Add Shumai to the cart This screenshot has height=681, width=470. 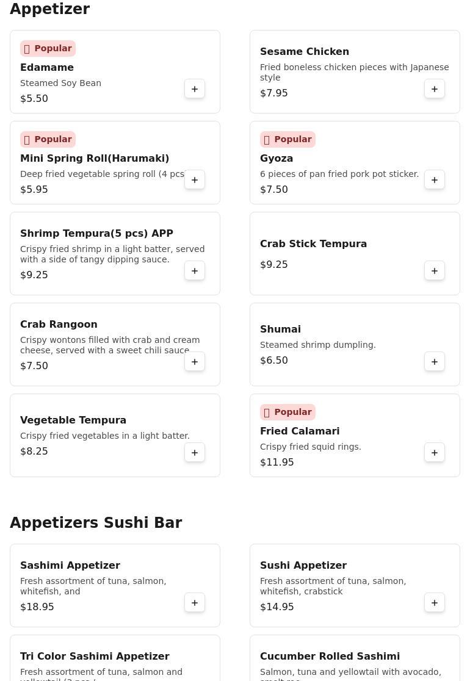[x=435, y=362]
